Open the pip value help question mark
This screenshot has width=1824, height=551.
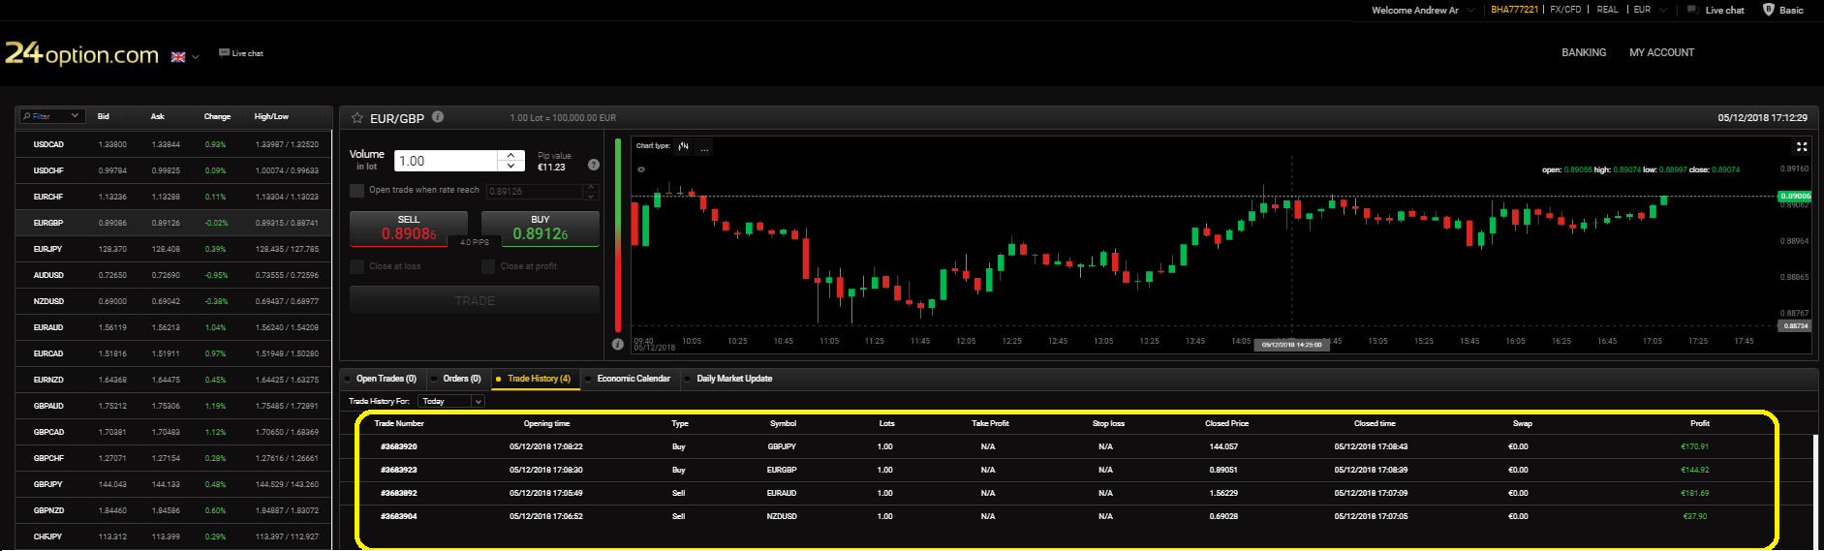coord(594,165)
